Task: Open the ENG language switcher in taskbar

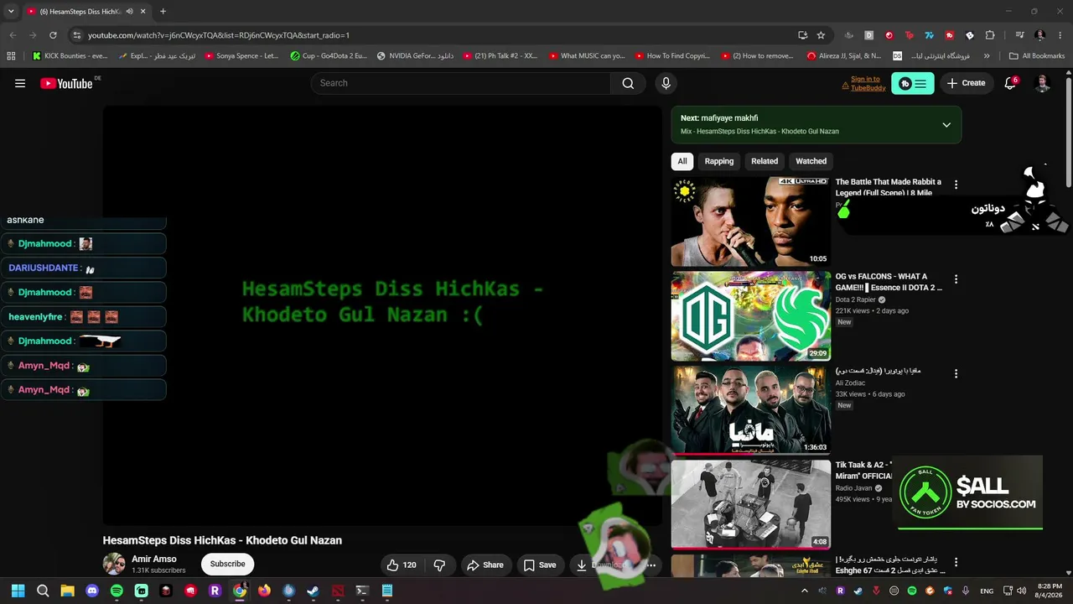Action: (x=987, y=591)
